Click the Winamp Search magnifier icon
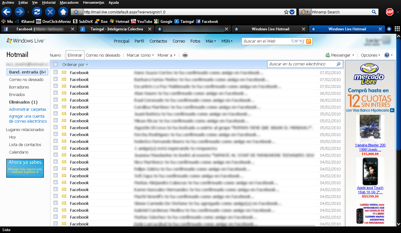Screen dimensions: 401x233 (374, 12)
